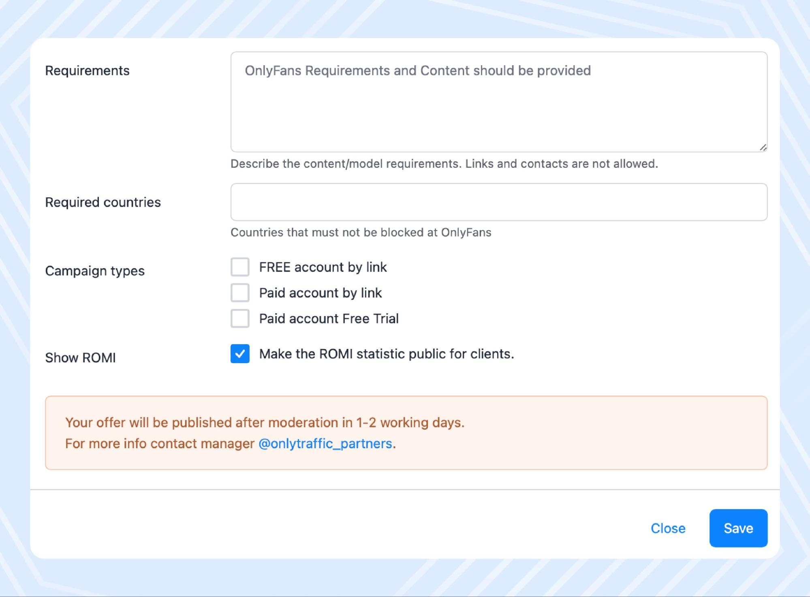Click the moderation notice alert text
The width and height of the screenshot is (810, 597).
coord(265,422)
